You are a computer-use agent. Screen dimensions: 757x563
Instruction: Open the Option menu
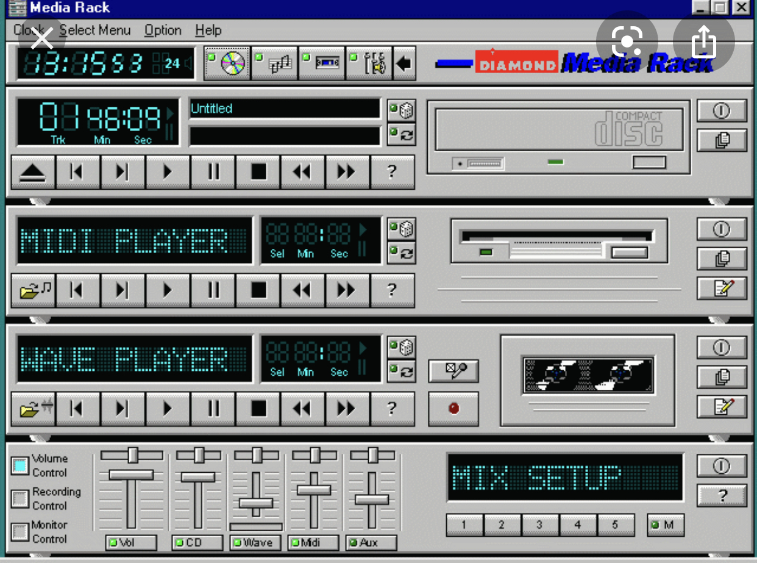click(x=162, y=30)
